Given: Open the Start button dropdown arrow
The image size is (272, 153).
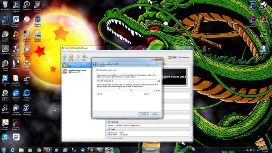Looking at the screenshot, I should point(88,57).
